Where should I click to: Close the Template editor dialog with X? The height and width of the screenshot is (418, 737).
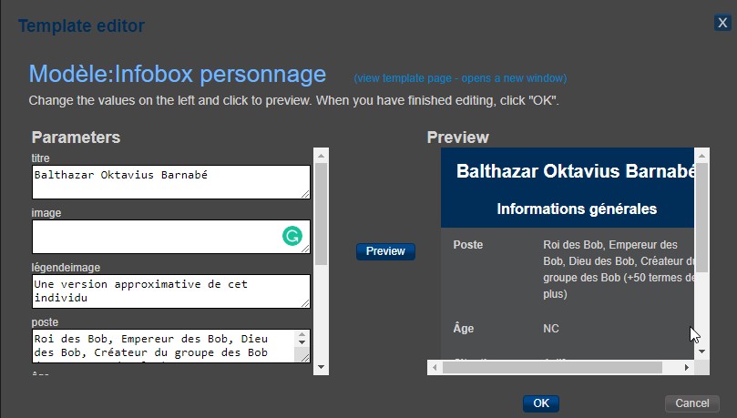722,23
